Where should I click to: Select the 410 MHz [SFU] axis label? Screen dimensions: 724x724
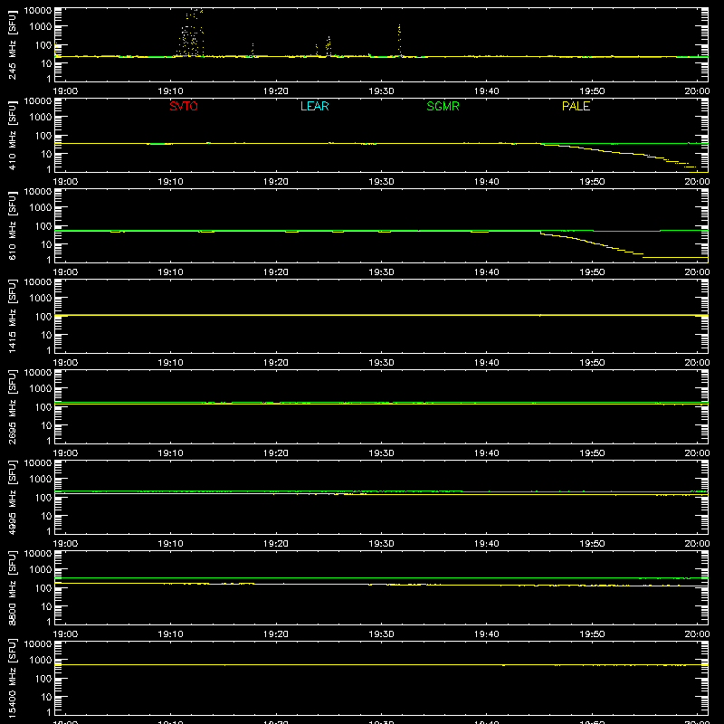coord(13,135)
